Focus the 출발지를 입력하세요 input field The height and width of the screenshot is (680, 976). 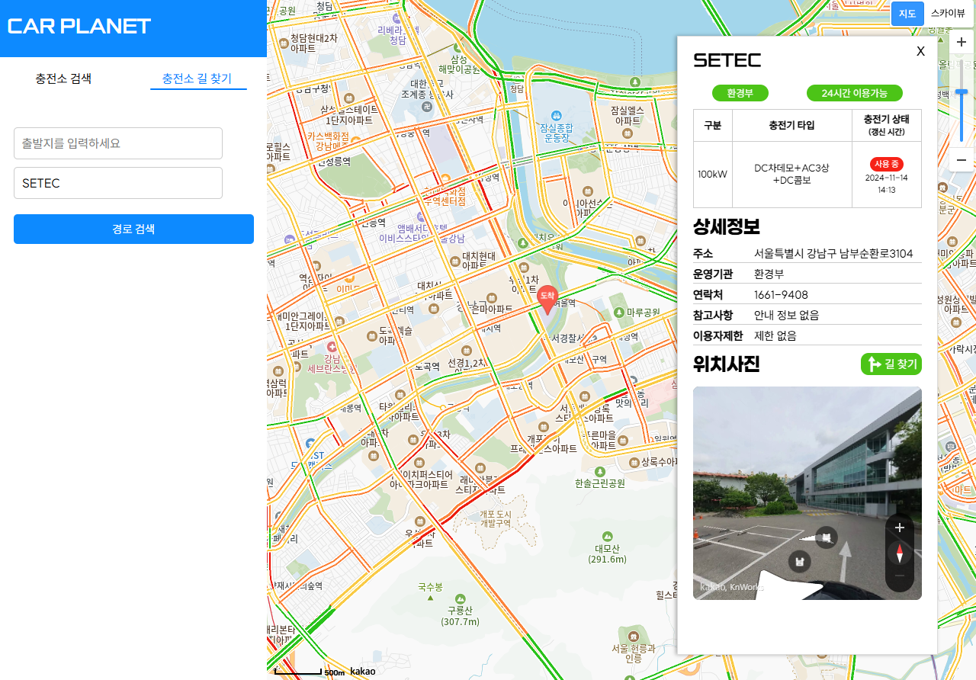[118, 143]
